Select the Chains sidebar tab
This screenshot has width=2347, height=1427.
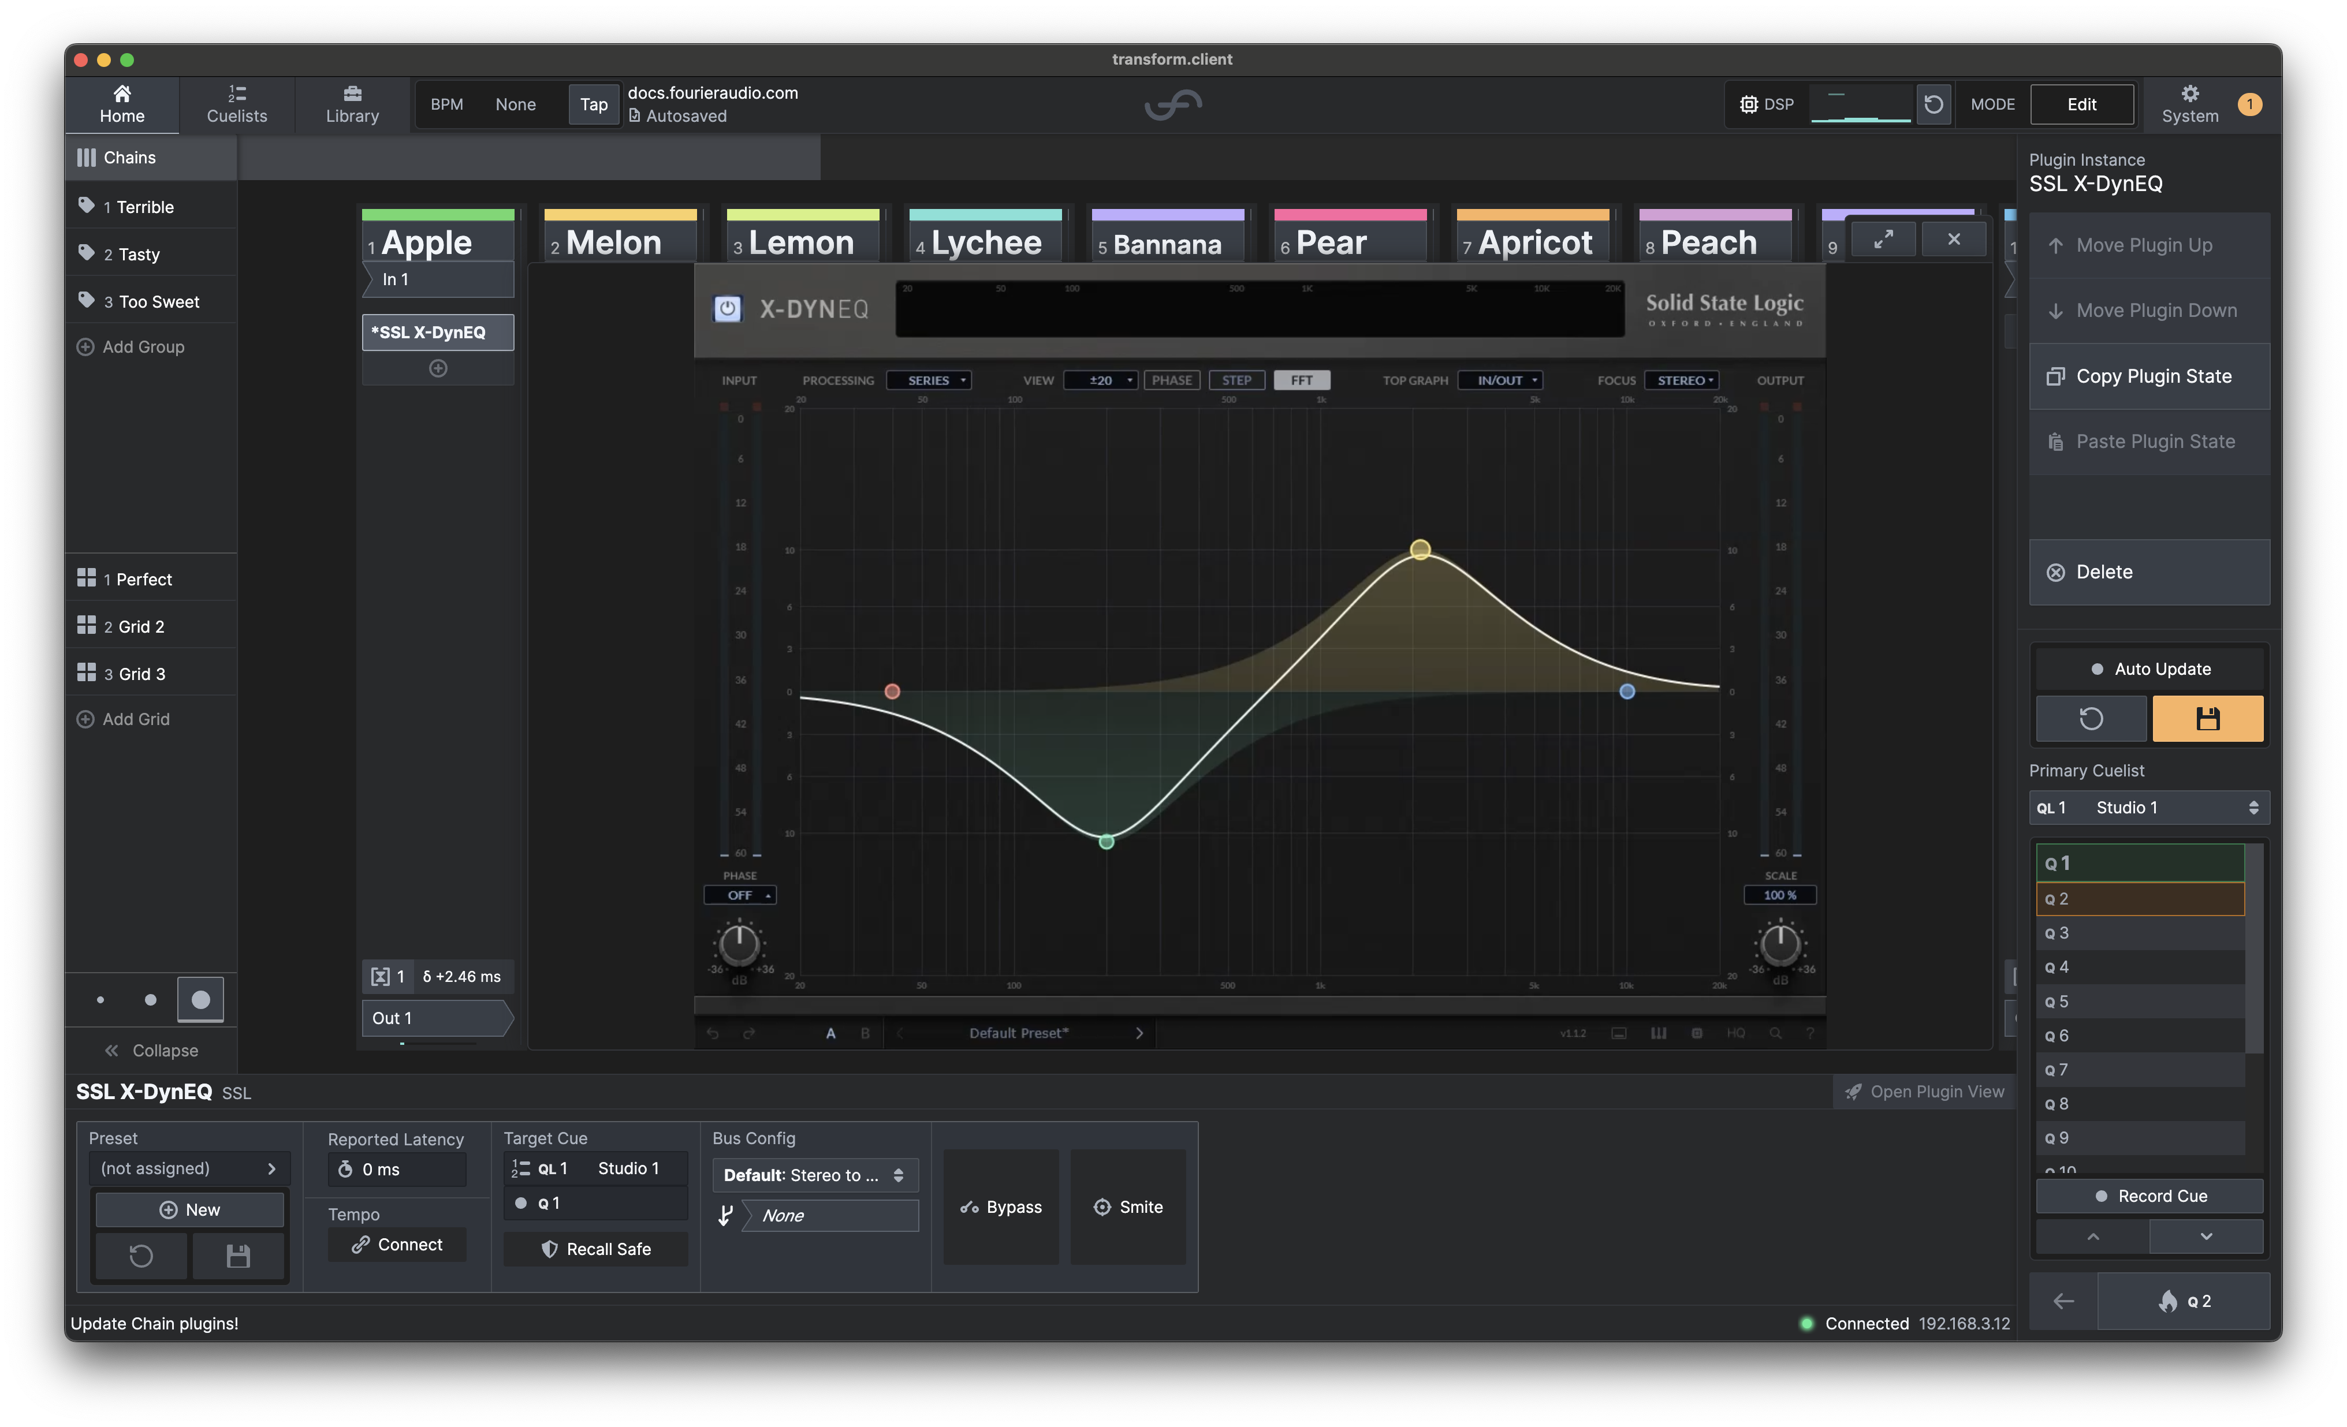coord(151,157)
